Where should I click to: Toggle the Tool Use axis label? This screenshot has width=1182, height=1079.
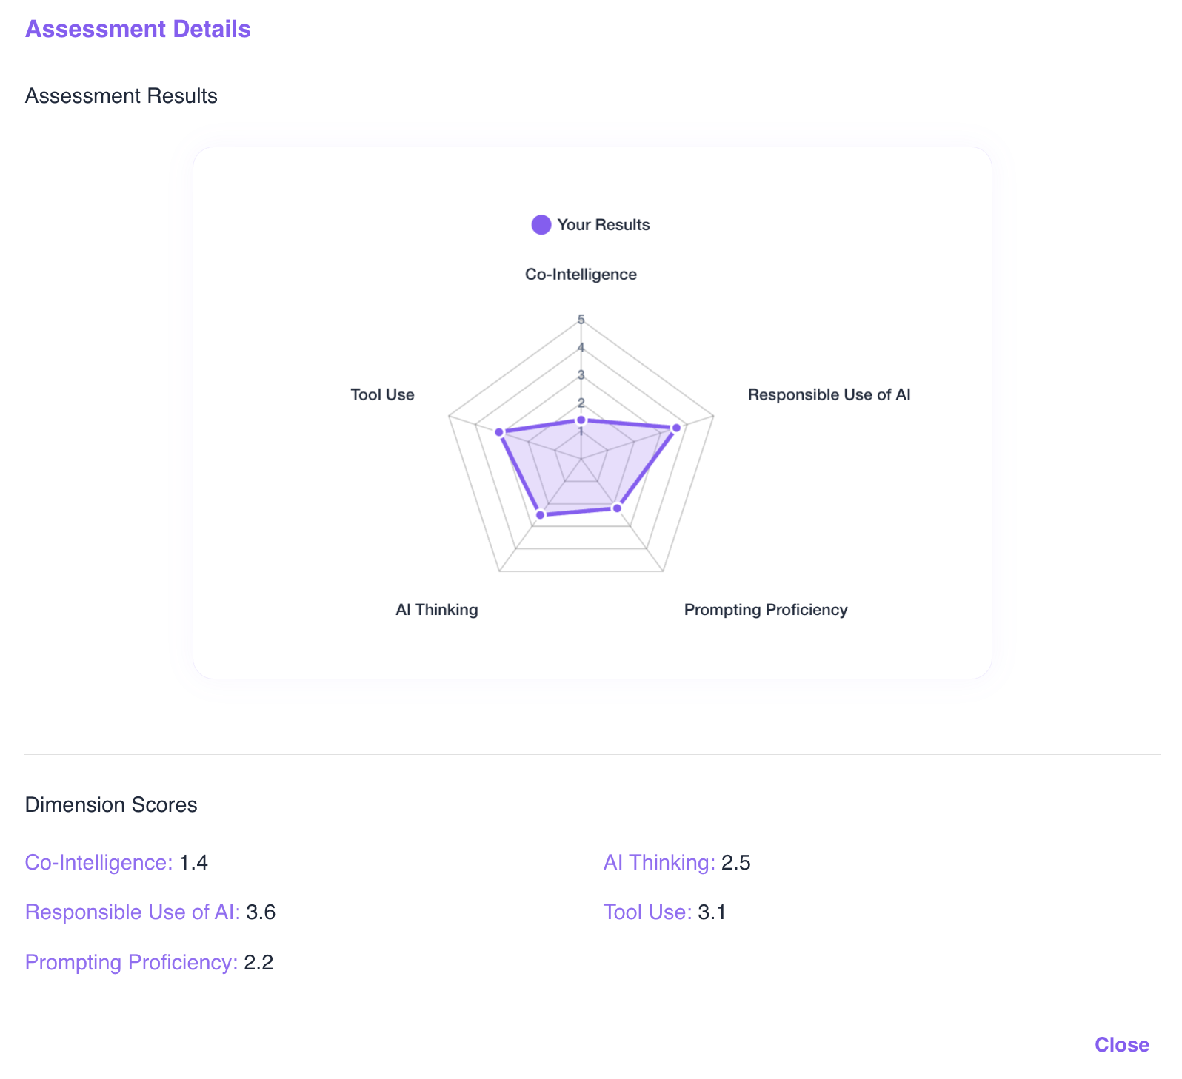tap(382, 394)
